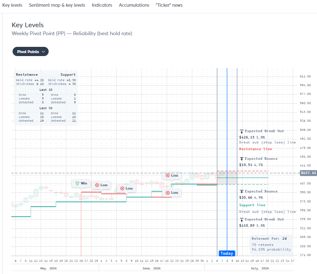The height and width of the screenshot is (274, 317).
Task: Open the "Ticker" news tab
Action: [x=169, y=5]
